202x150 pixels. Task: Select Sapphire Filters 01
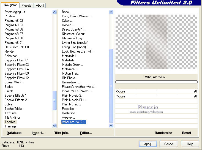click(x=17, y=60)
